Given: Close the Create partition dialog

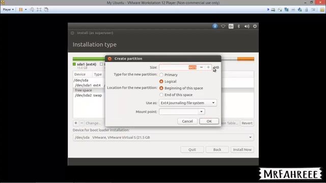Looking at the screenshot, I should pos(110,59).
